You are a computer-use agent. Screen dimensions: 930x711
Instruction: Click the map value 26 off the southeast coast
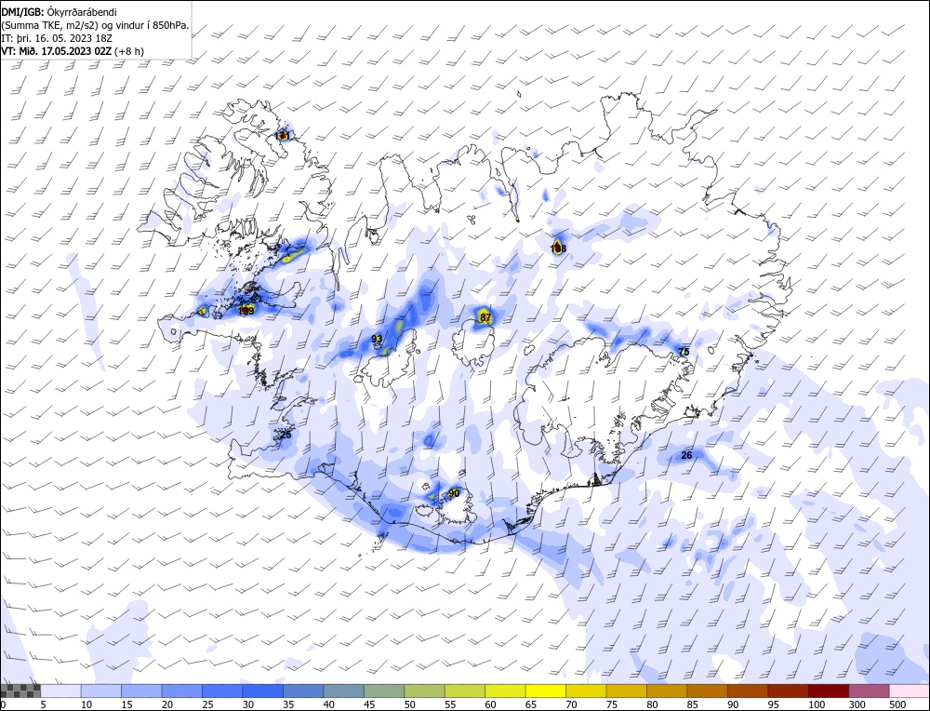pyautogui.click(x=686, y=456)
